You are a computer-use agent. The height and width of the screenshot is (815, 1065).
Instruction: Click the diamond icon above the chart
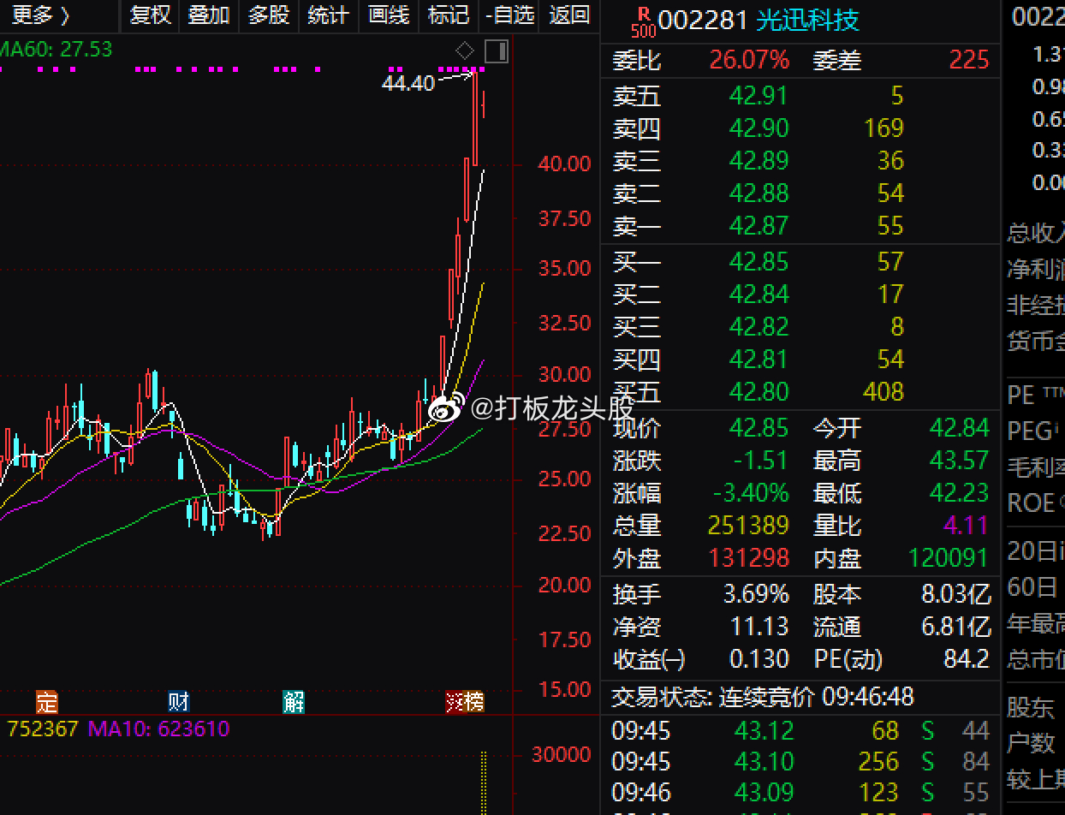coord(465,51)
